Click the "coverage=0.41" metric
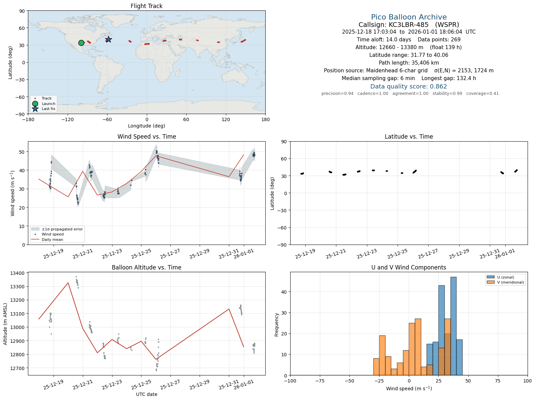 (482, 94)
